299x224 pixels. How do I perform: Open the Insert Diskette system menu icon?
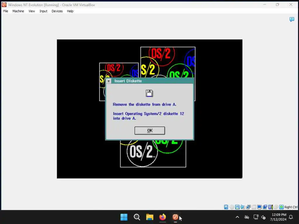click(x=109, y=81)
